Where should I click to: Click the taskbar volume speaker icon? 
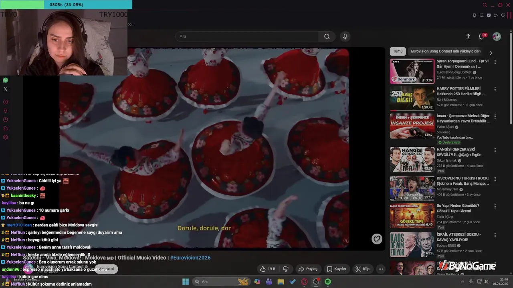click(486, 282)
